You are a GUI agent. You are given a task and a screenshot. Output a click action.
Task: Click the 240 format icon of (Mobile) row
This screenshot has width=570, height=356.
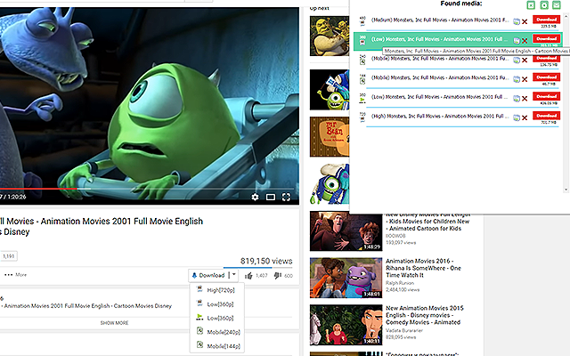(x=362, y=60)
